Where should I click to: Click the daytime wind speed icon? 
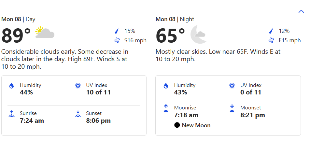(116, 41)
